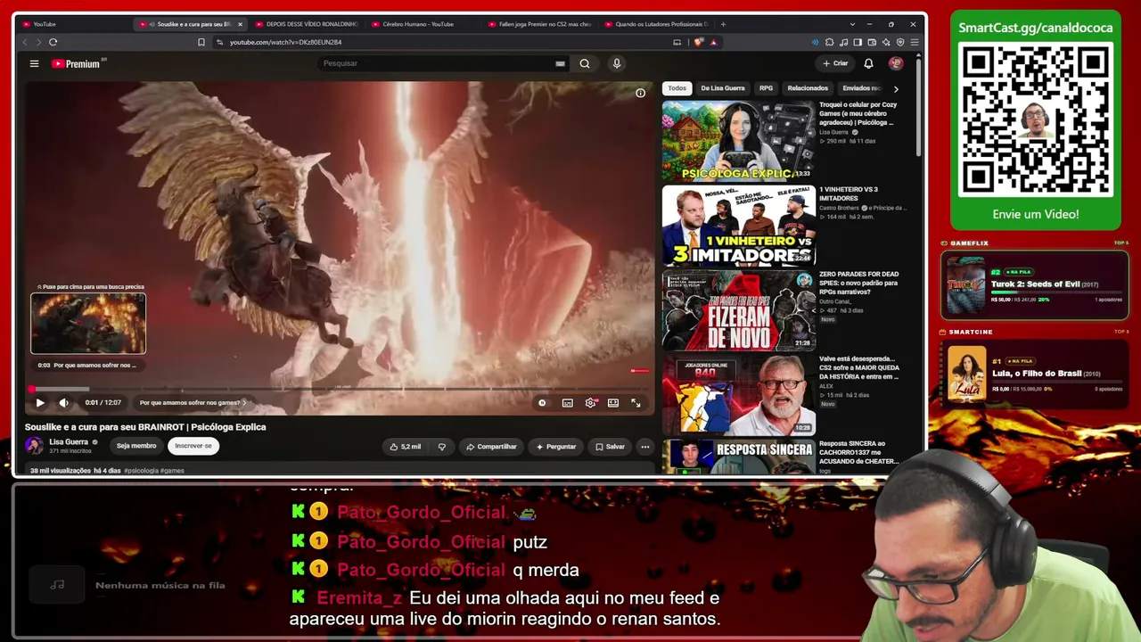1141x642 pixels.
Task: Subscribe using Inscrever-se button
Action: pyautogui.click(x=193, y=446)
